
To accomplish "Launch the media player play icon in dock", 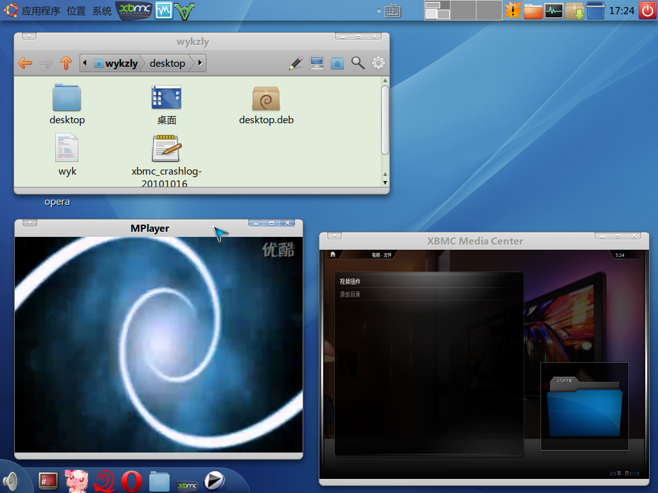I will click(215, 481).
